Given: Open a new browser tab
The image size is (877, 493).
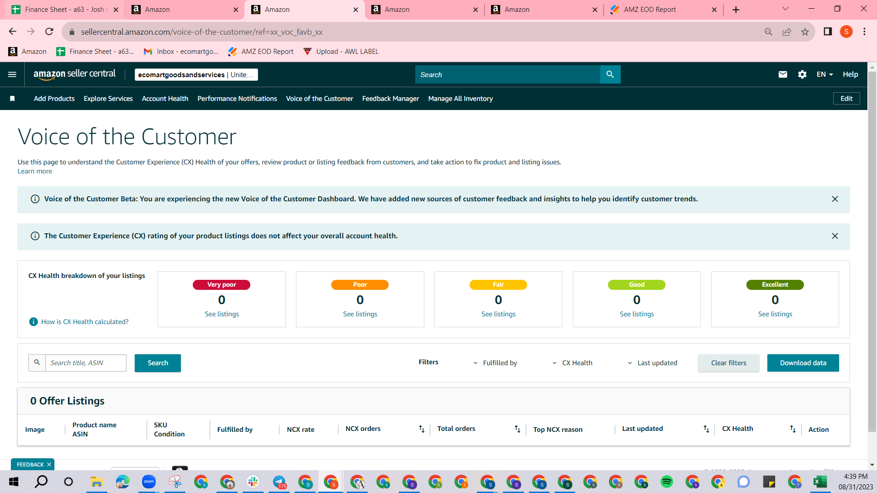Looking at the screenshot, I should tap(736, 10).
